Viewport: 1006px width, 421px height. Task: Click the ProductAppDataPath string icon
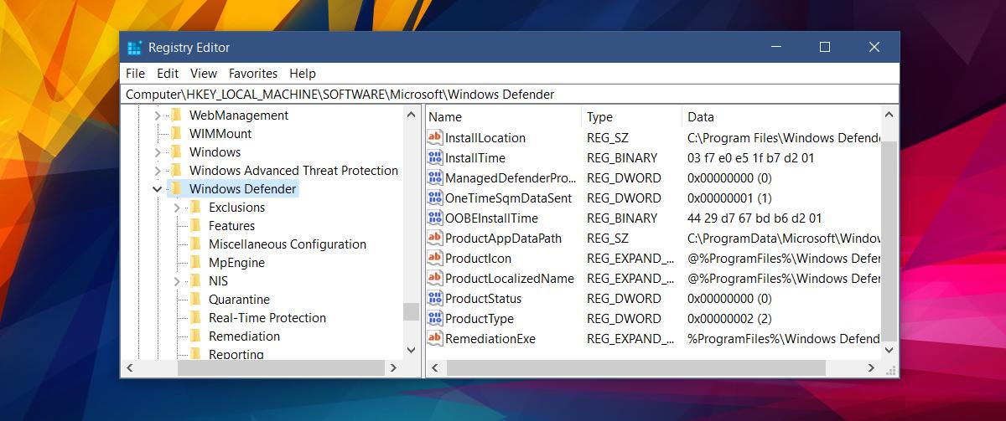point(434,239)
